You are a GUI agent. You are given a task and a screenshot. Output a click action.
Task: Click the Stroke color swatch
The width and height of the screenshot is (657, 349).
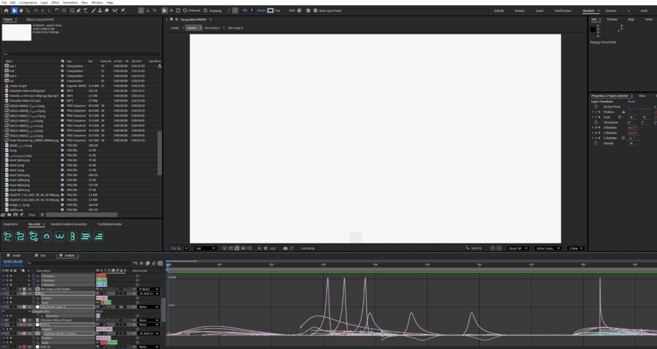(x=270, y=10)
